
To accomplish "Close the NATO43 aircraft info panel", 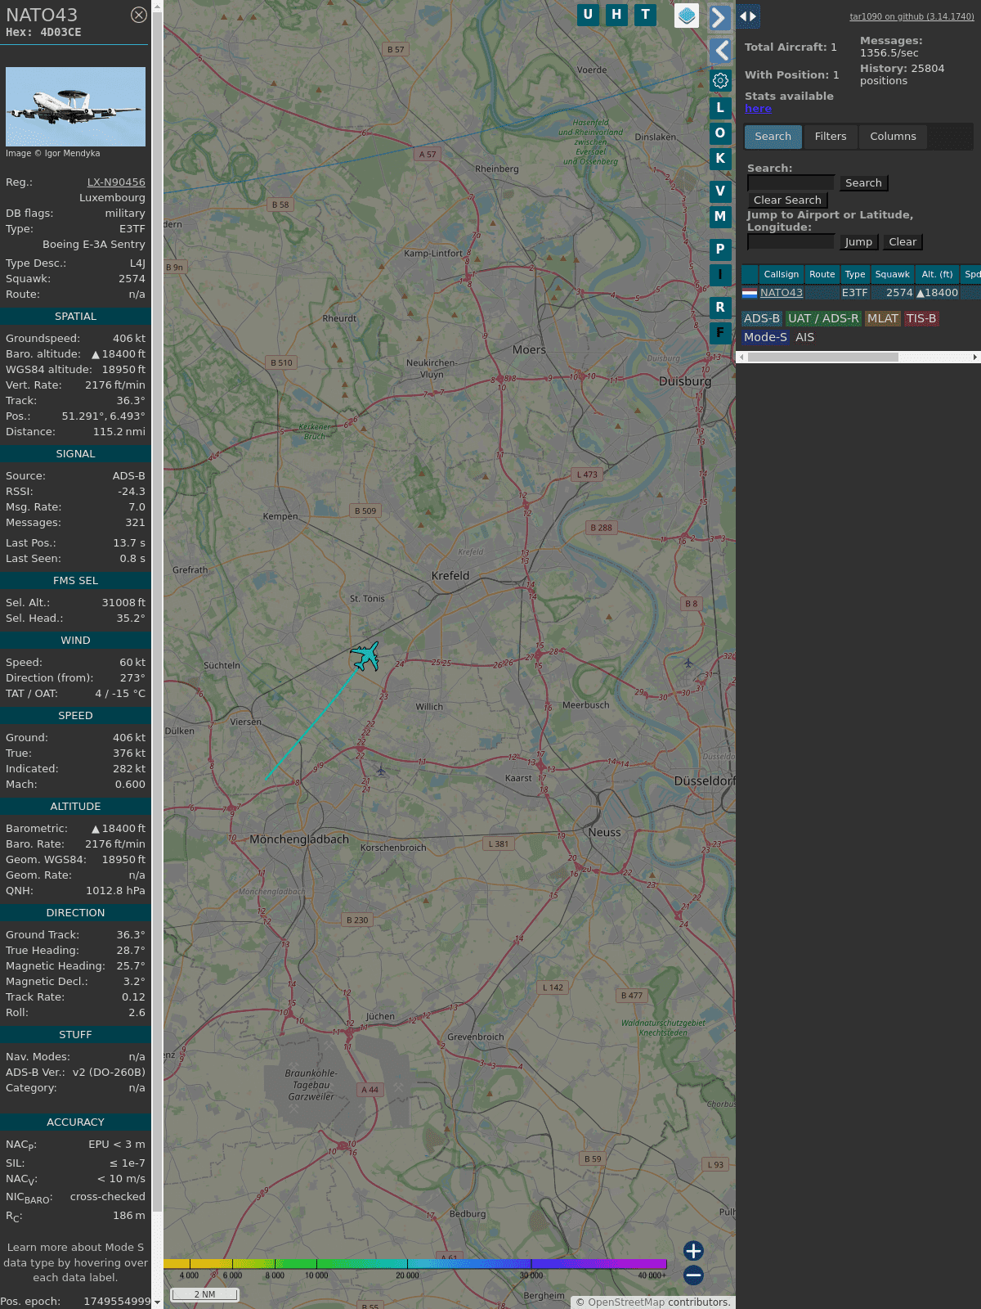I will pos(139,15).
